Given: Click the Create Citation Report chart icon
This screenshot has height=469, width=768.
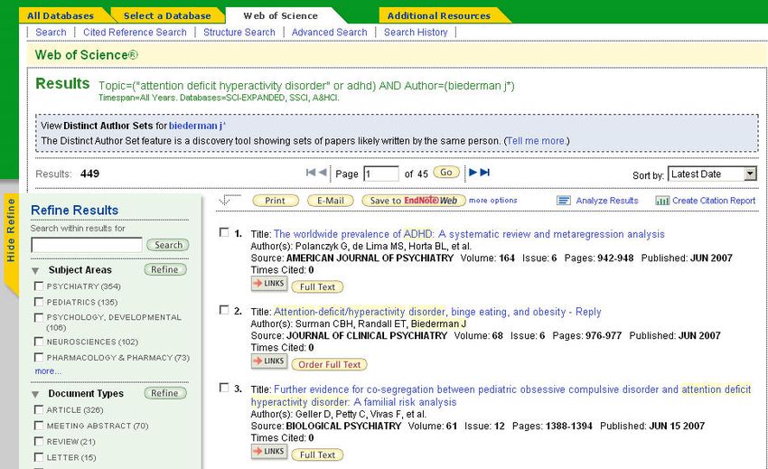Looking at the screenshot, I should click(x=662, y=201).
